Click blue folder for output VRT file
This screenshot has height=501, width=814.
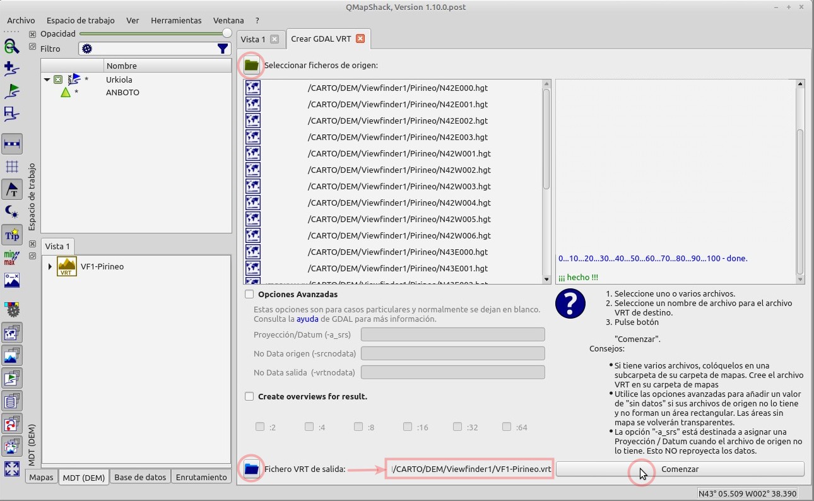(x=251, y=469)
